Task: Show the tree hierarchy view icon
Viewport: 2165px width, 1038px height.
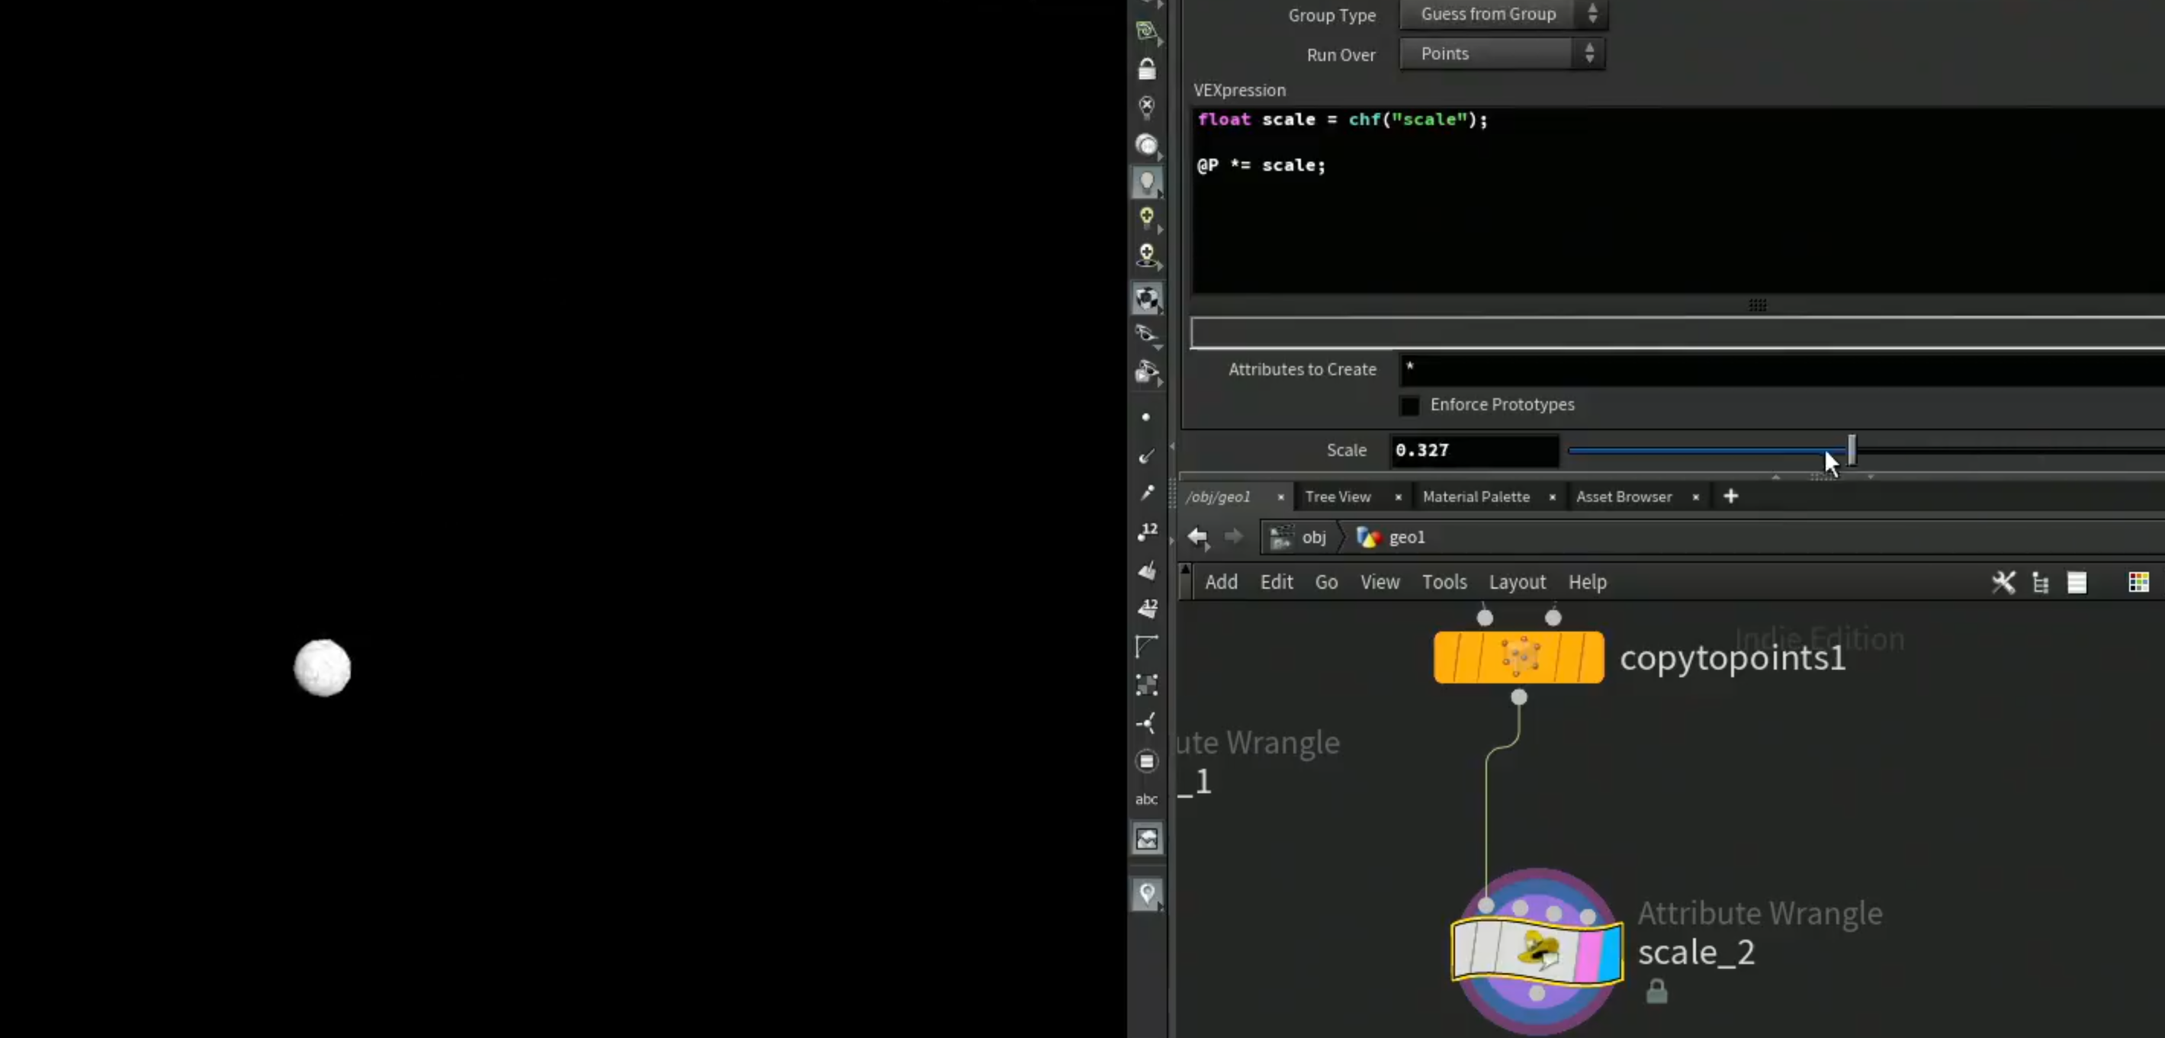Action: tap(2041, 583)
